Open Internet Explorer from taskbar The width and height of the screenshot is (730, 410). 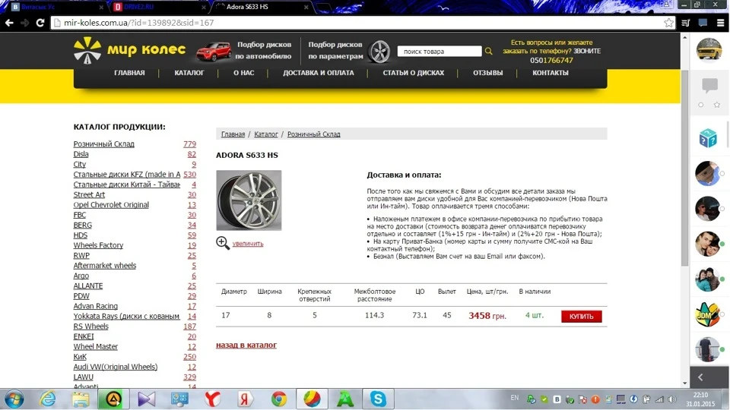(47, 399)
